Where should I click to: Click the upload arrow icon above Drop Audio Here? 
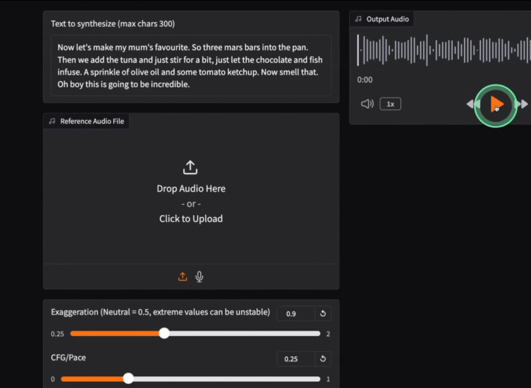click(190, 167)
